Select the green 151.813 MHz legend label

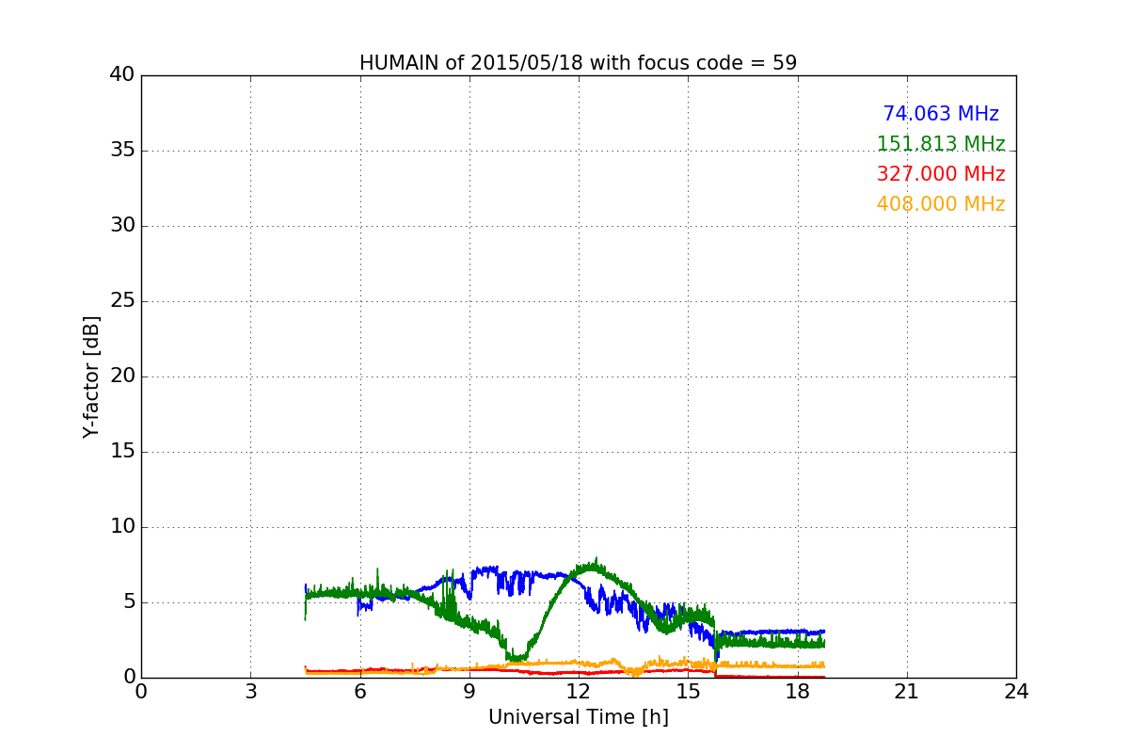coord(941,144)
